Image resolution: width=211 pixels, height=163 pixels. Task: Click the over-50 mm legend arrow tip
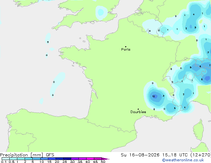coord(105,159)
